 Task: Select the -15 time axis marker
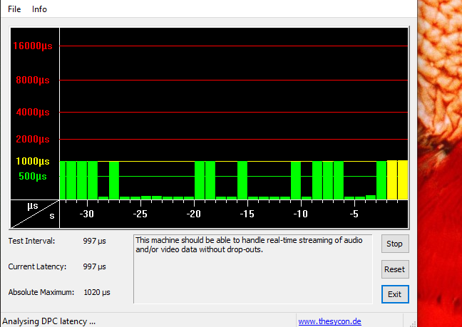[x=247, y=214]
